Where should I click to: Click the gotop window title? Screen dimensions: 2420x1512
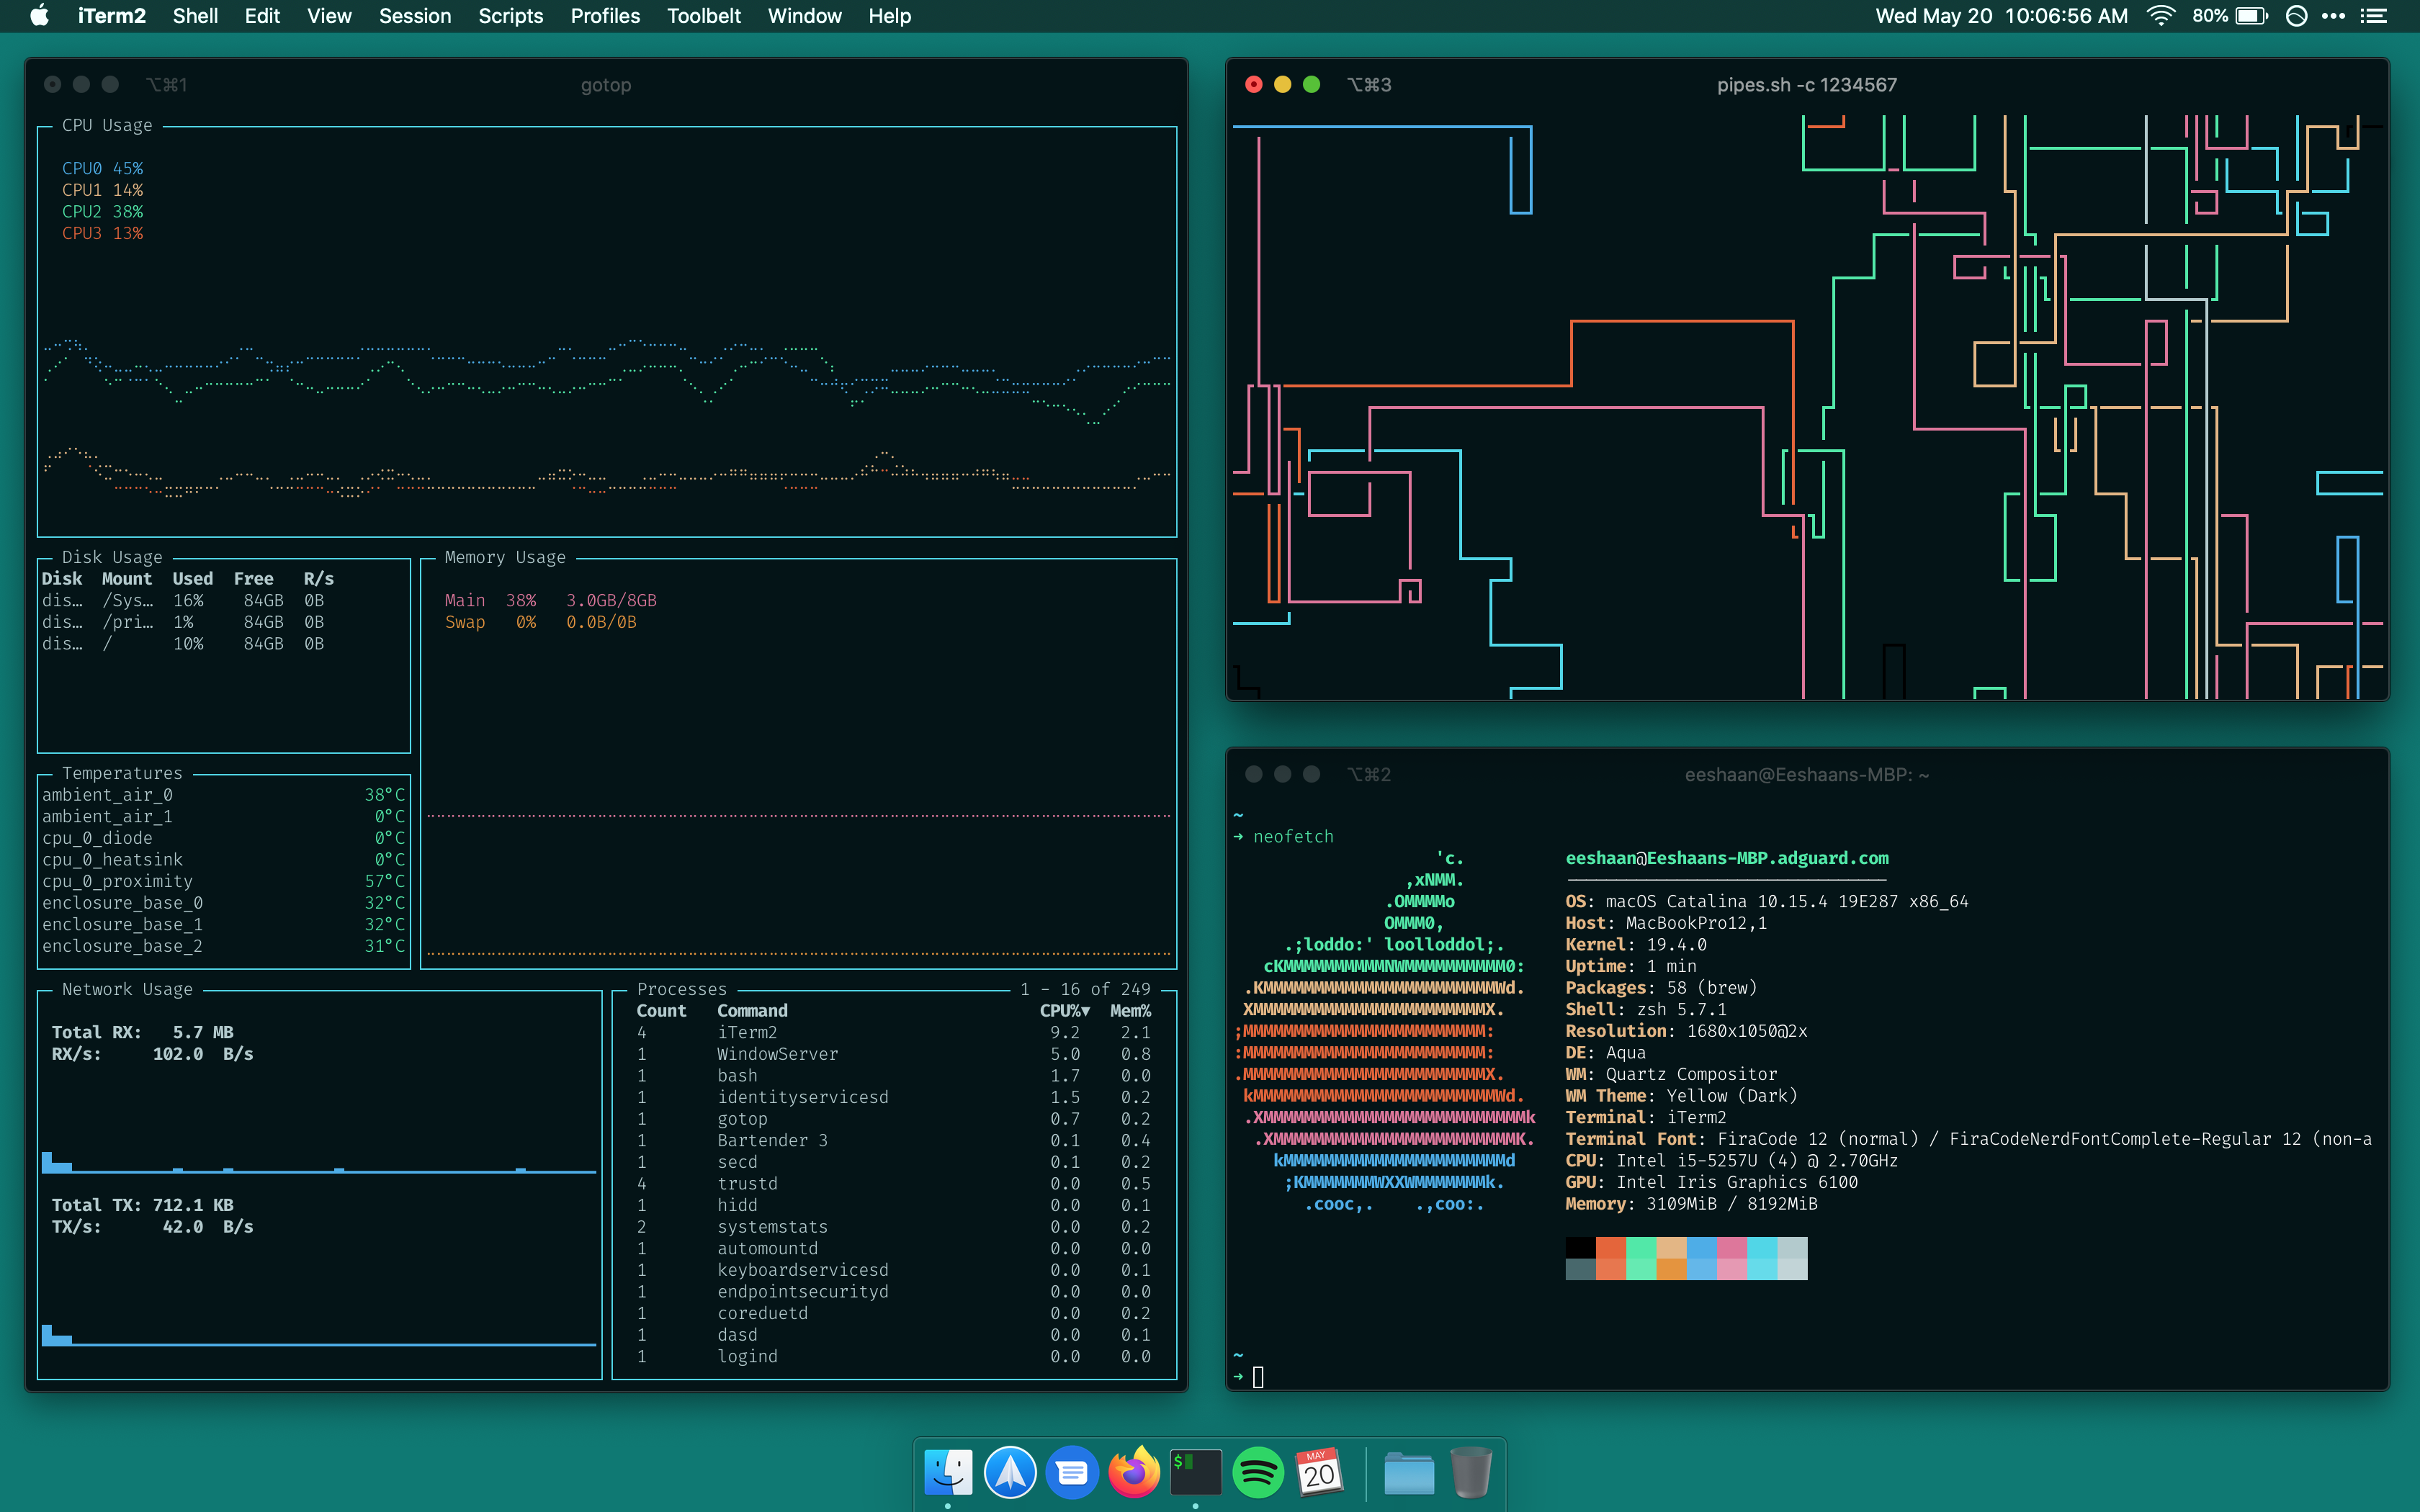606,85
